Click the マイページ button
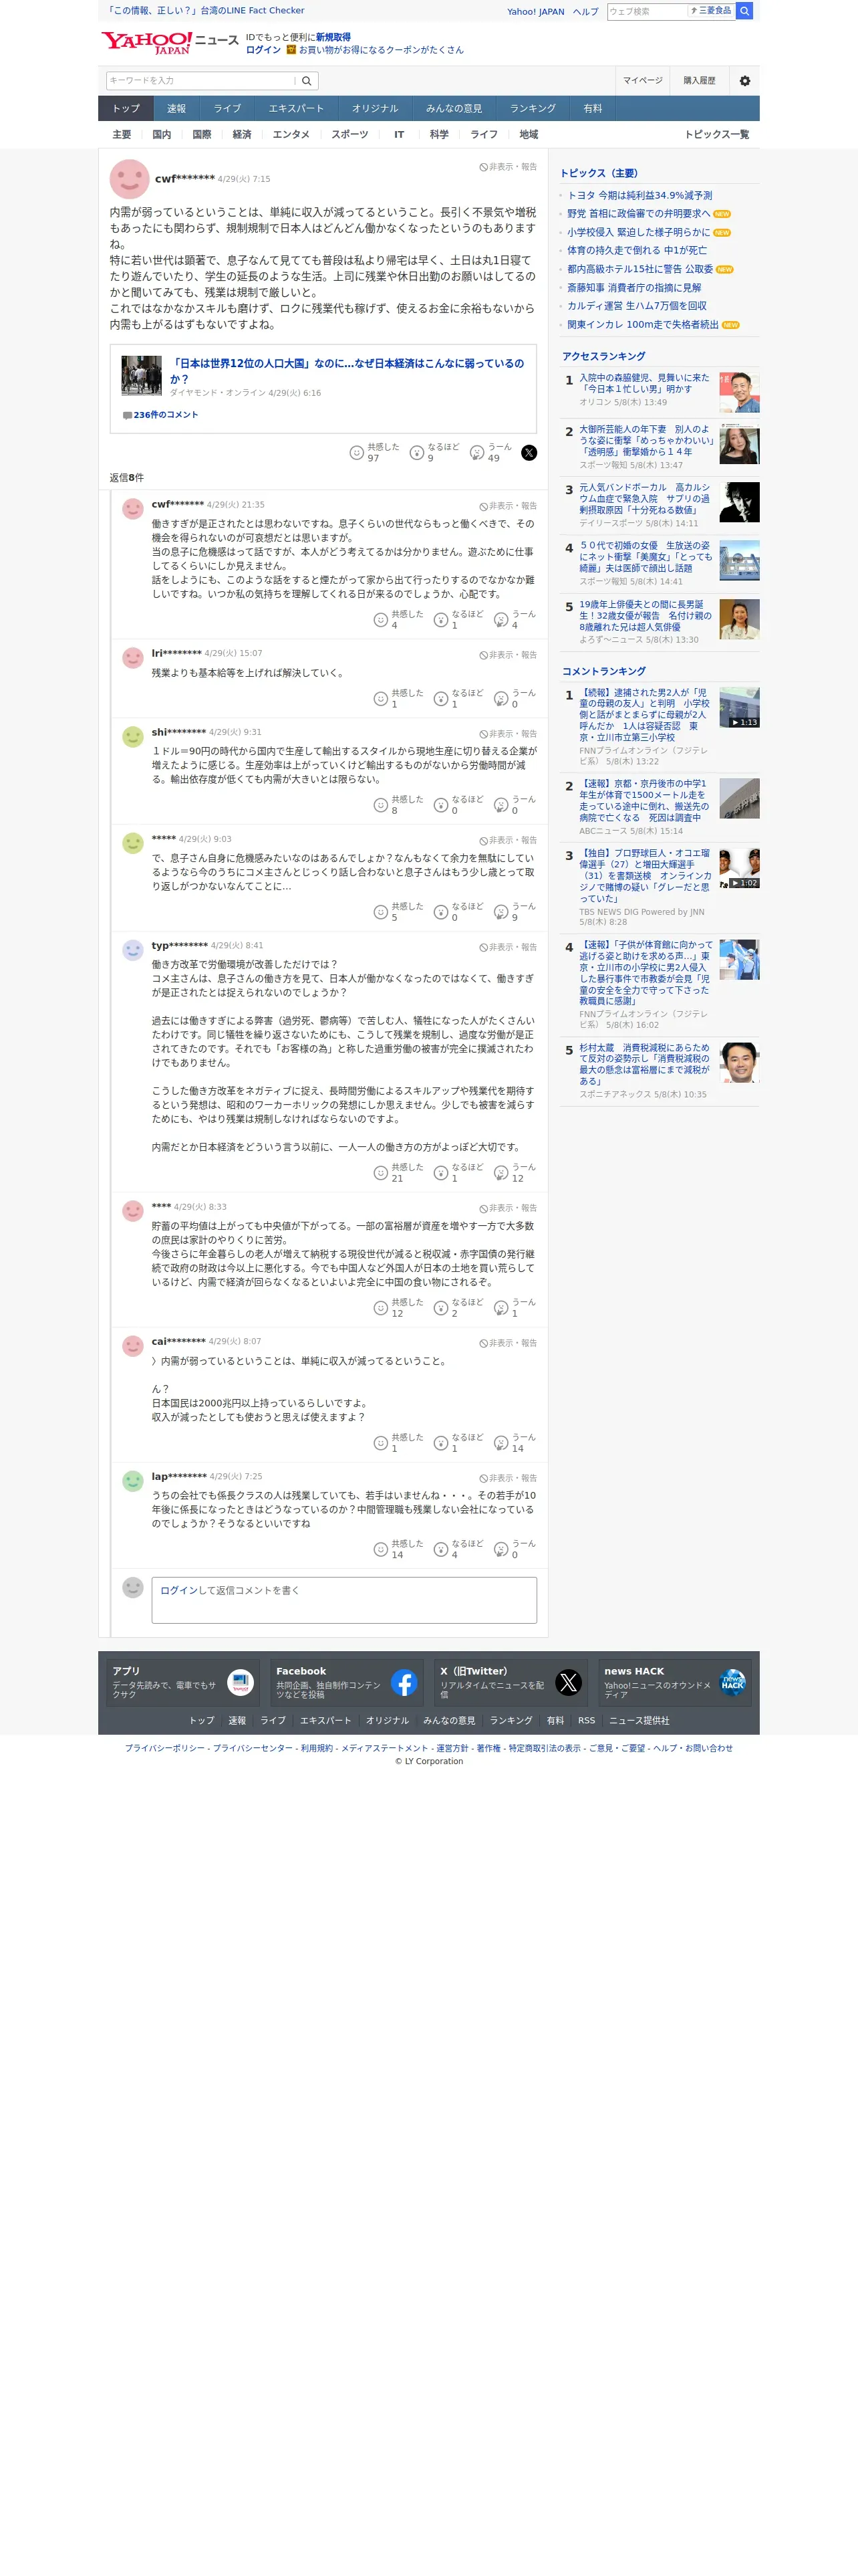This screenshot has height=2576, width=858. click(x=642, y=81)
